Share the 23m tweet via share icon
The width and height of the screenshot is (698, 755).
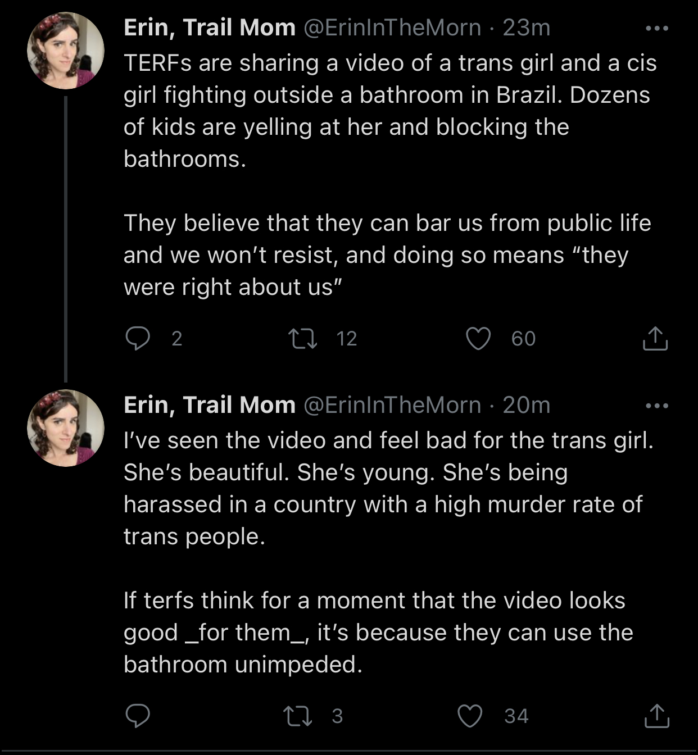(655, 338)
